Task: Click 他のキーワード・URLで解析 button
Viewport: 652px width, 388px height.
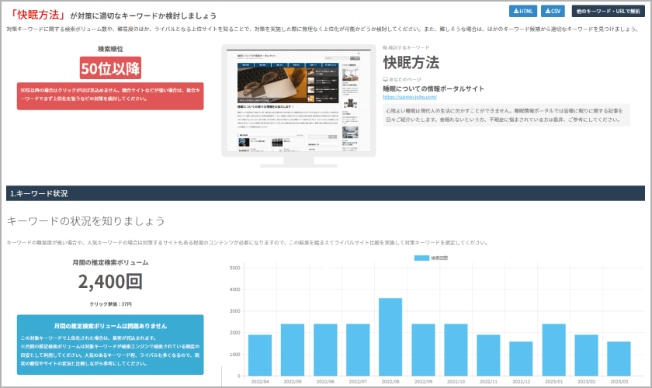Action: [608, 11]
